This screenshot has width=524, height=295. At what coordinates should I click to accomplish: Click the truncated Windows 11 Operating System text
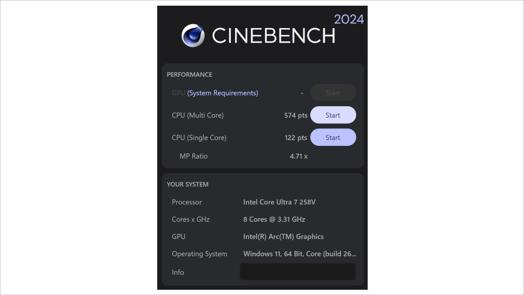[300, 253]
